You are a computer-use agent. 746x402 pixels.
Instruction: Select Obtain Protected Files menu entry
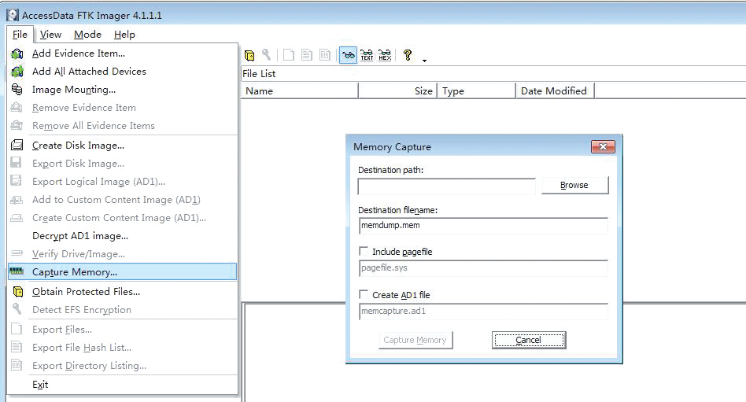[x=122, y=292]
